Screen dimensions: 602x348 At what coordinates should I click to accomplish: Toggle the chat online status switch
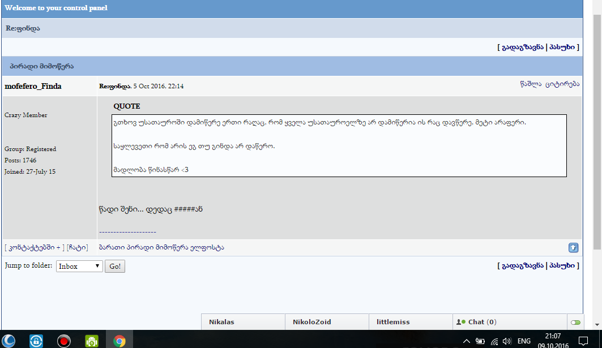575,323
